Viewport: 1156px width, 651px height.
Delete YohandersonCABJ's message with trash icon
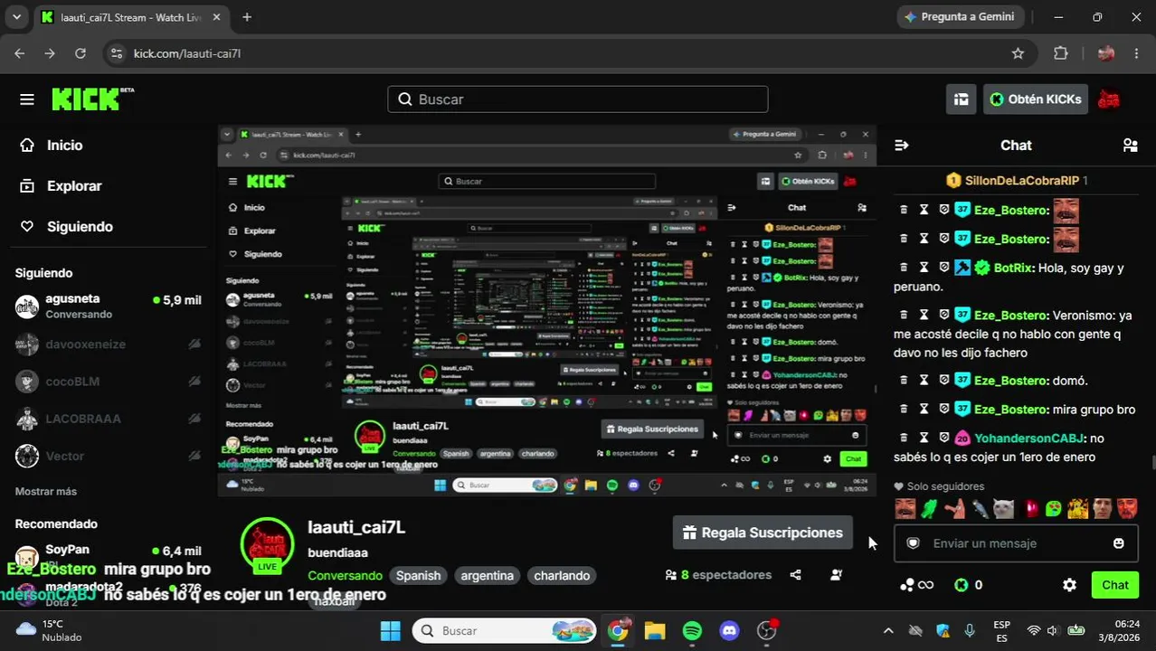[x=903, y=439]
